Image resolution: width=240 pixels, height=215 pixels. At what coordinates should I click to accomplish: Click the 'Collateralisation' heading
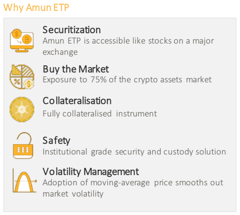(77, 101)
